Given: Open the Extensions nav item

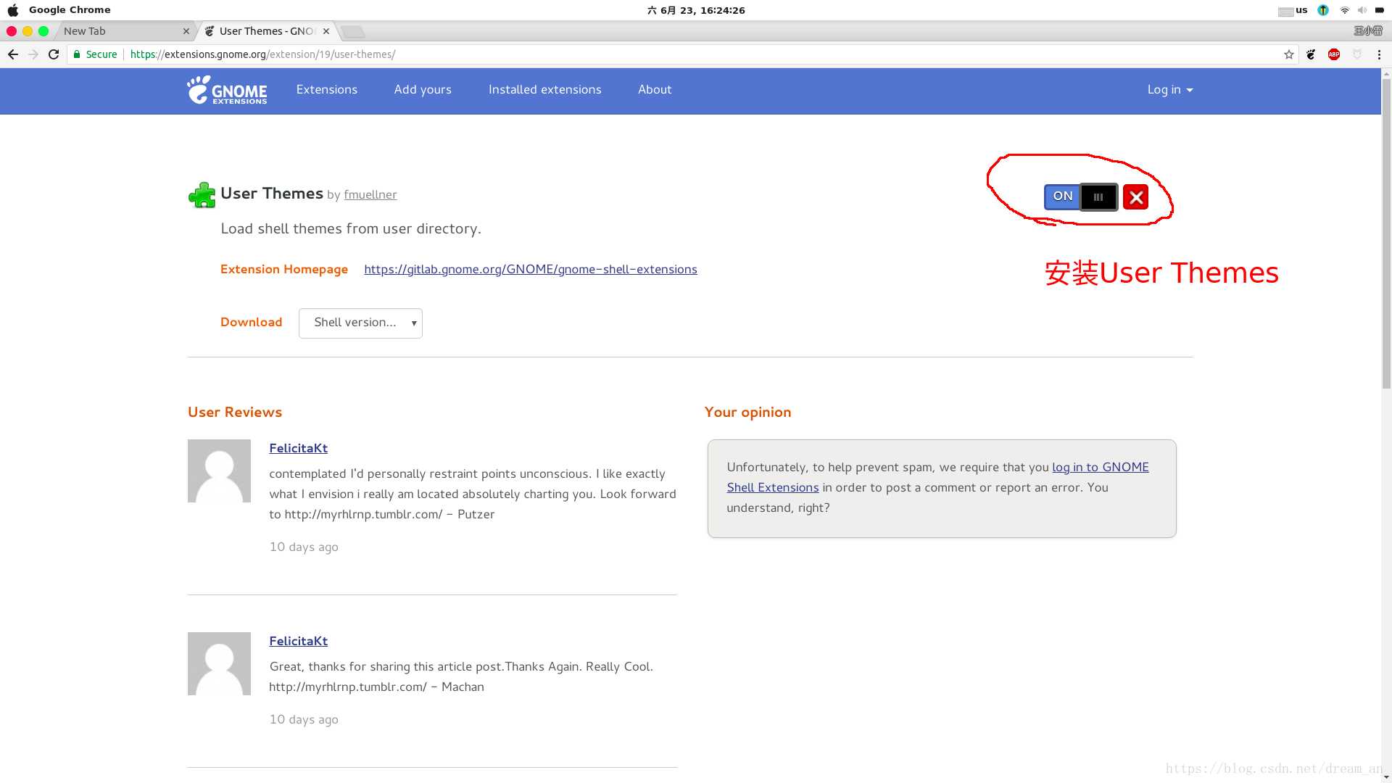Looking at the screenshot, I should tap(326, 90).
